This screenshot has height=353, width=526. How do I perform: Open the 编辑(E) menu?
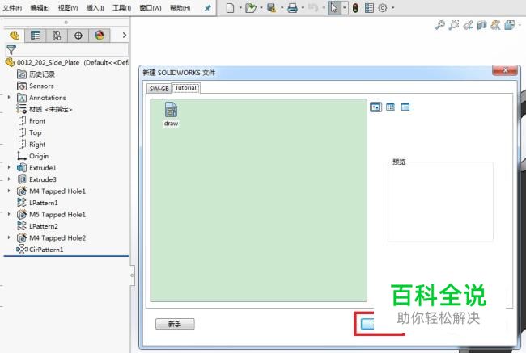(x=40, y=8)
